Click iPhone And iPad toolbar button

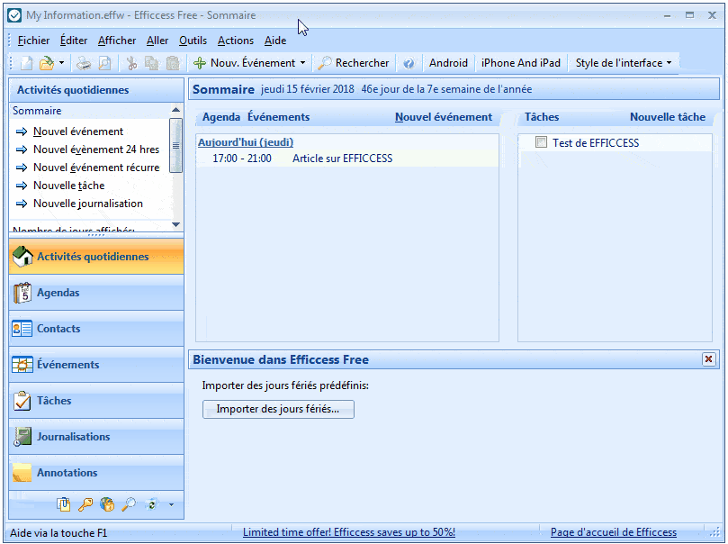pos(521,63)
